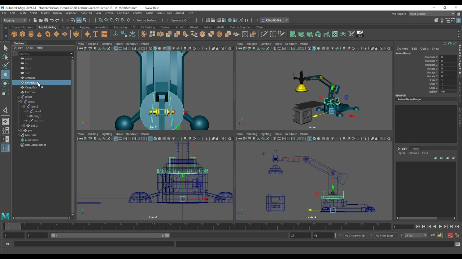
Task: Select the CargoBox object in the Outliner
Action: pyautogui.click(x=31, y=87)
